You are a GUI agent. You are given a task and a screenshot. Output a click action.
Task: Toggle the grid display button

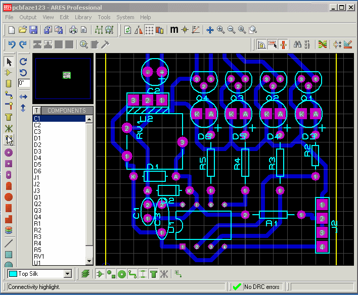tap(149, 30)
